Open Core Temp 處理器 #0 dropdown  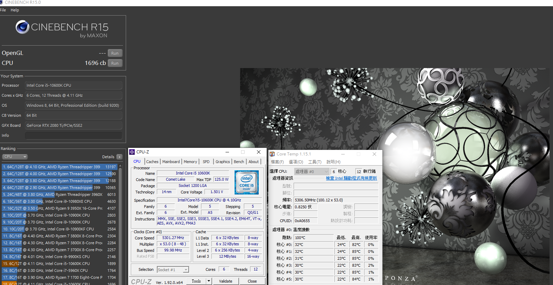(x=312, y=171)
